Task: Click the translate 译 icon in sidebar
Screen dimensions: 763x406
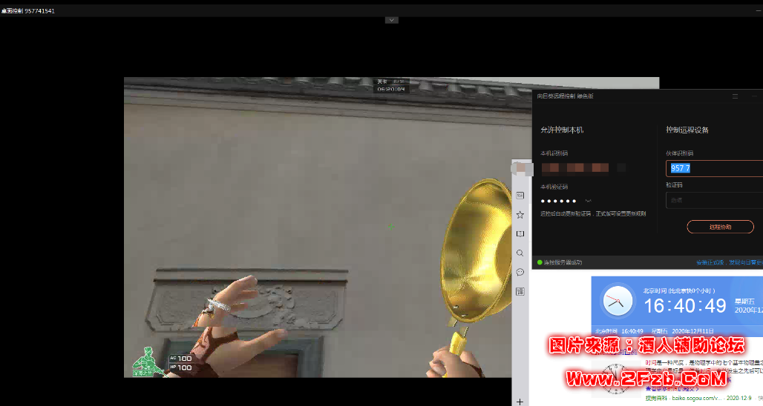Action: coord(520,291)
